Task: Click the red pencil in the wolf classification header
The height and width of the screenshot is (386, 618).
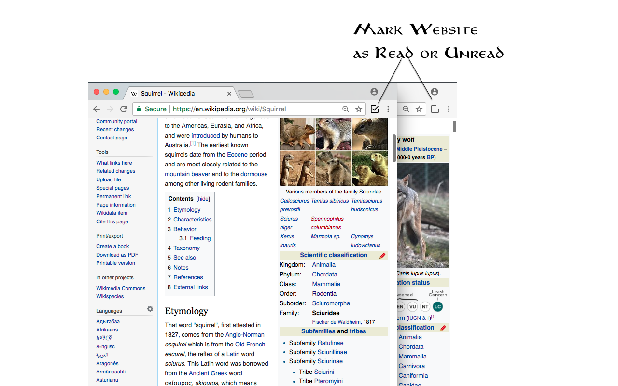Action: tap(443, 328)
